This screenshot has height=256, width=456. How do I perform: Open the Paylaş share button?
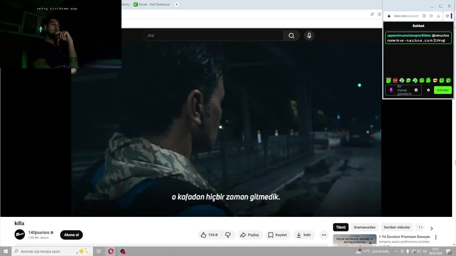coord(250,235)
